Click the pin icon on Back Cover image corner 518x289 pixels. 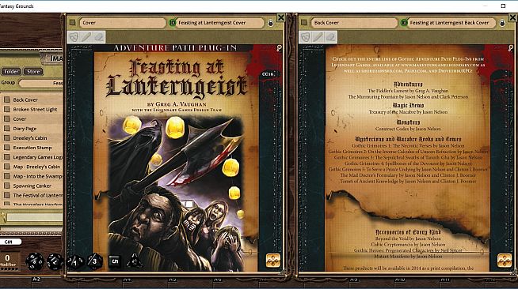click(x=511, y=48)
